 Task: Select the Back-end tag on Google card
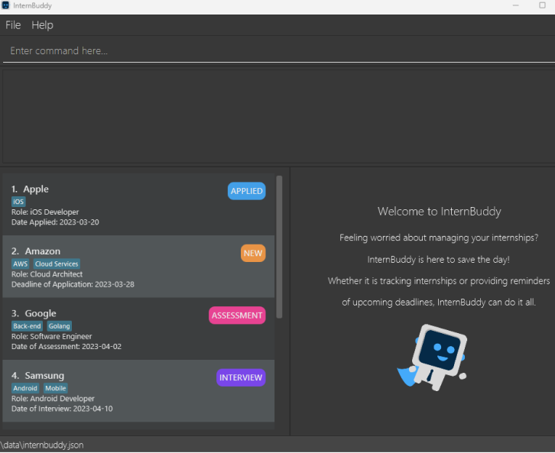27,326
